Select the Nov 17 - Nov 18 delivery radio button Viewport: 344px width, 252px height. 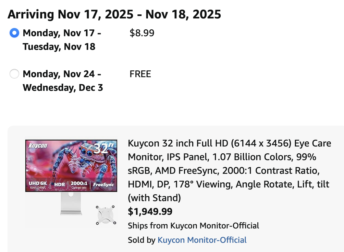point(14,33)
